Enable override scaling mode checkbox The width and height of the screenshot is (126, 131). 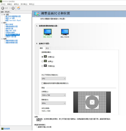point(42,83)
